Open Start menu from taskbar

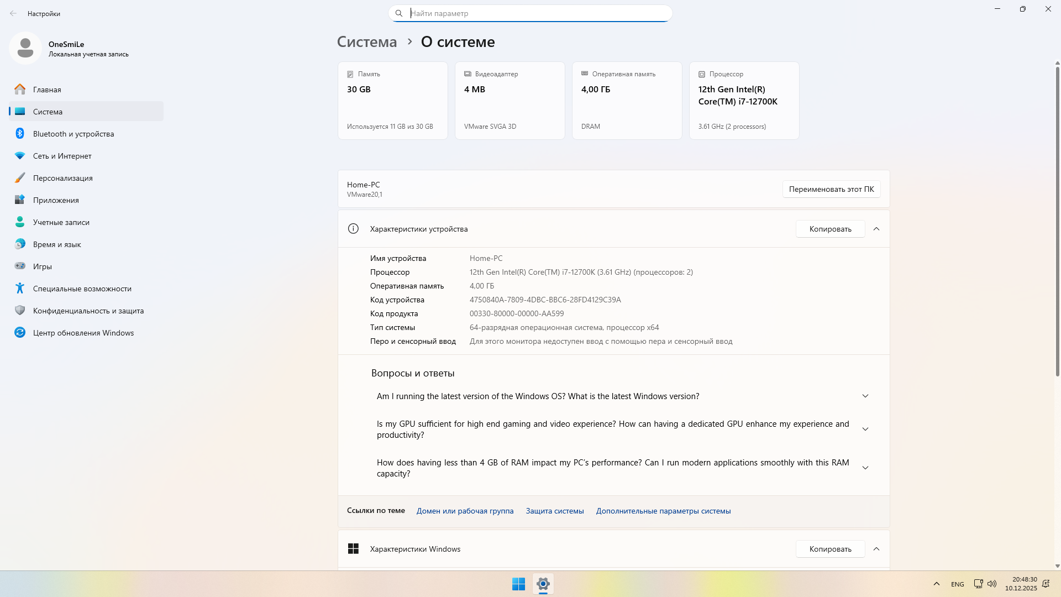[x=518, y=584]
